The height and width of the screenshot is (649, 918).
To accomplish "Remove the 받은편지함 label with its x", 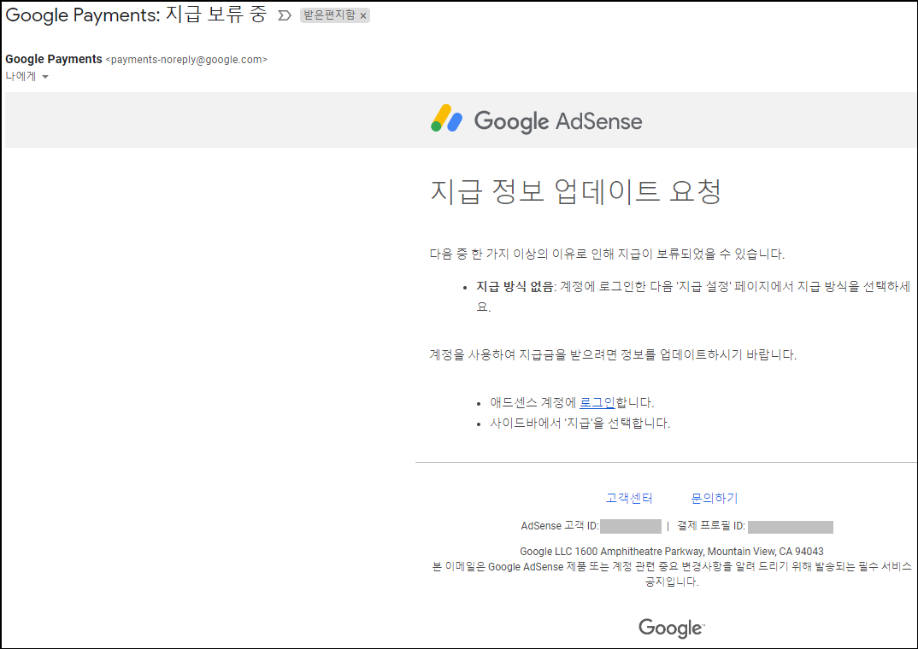I will [363, 15].
